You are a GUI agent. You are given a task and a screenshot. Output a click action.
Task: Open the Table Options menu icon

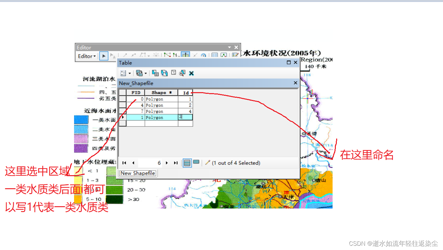(x=123, y=73)
